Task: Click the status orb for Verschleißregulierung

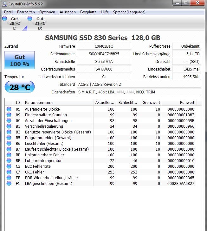Action: (9, 126)
